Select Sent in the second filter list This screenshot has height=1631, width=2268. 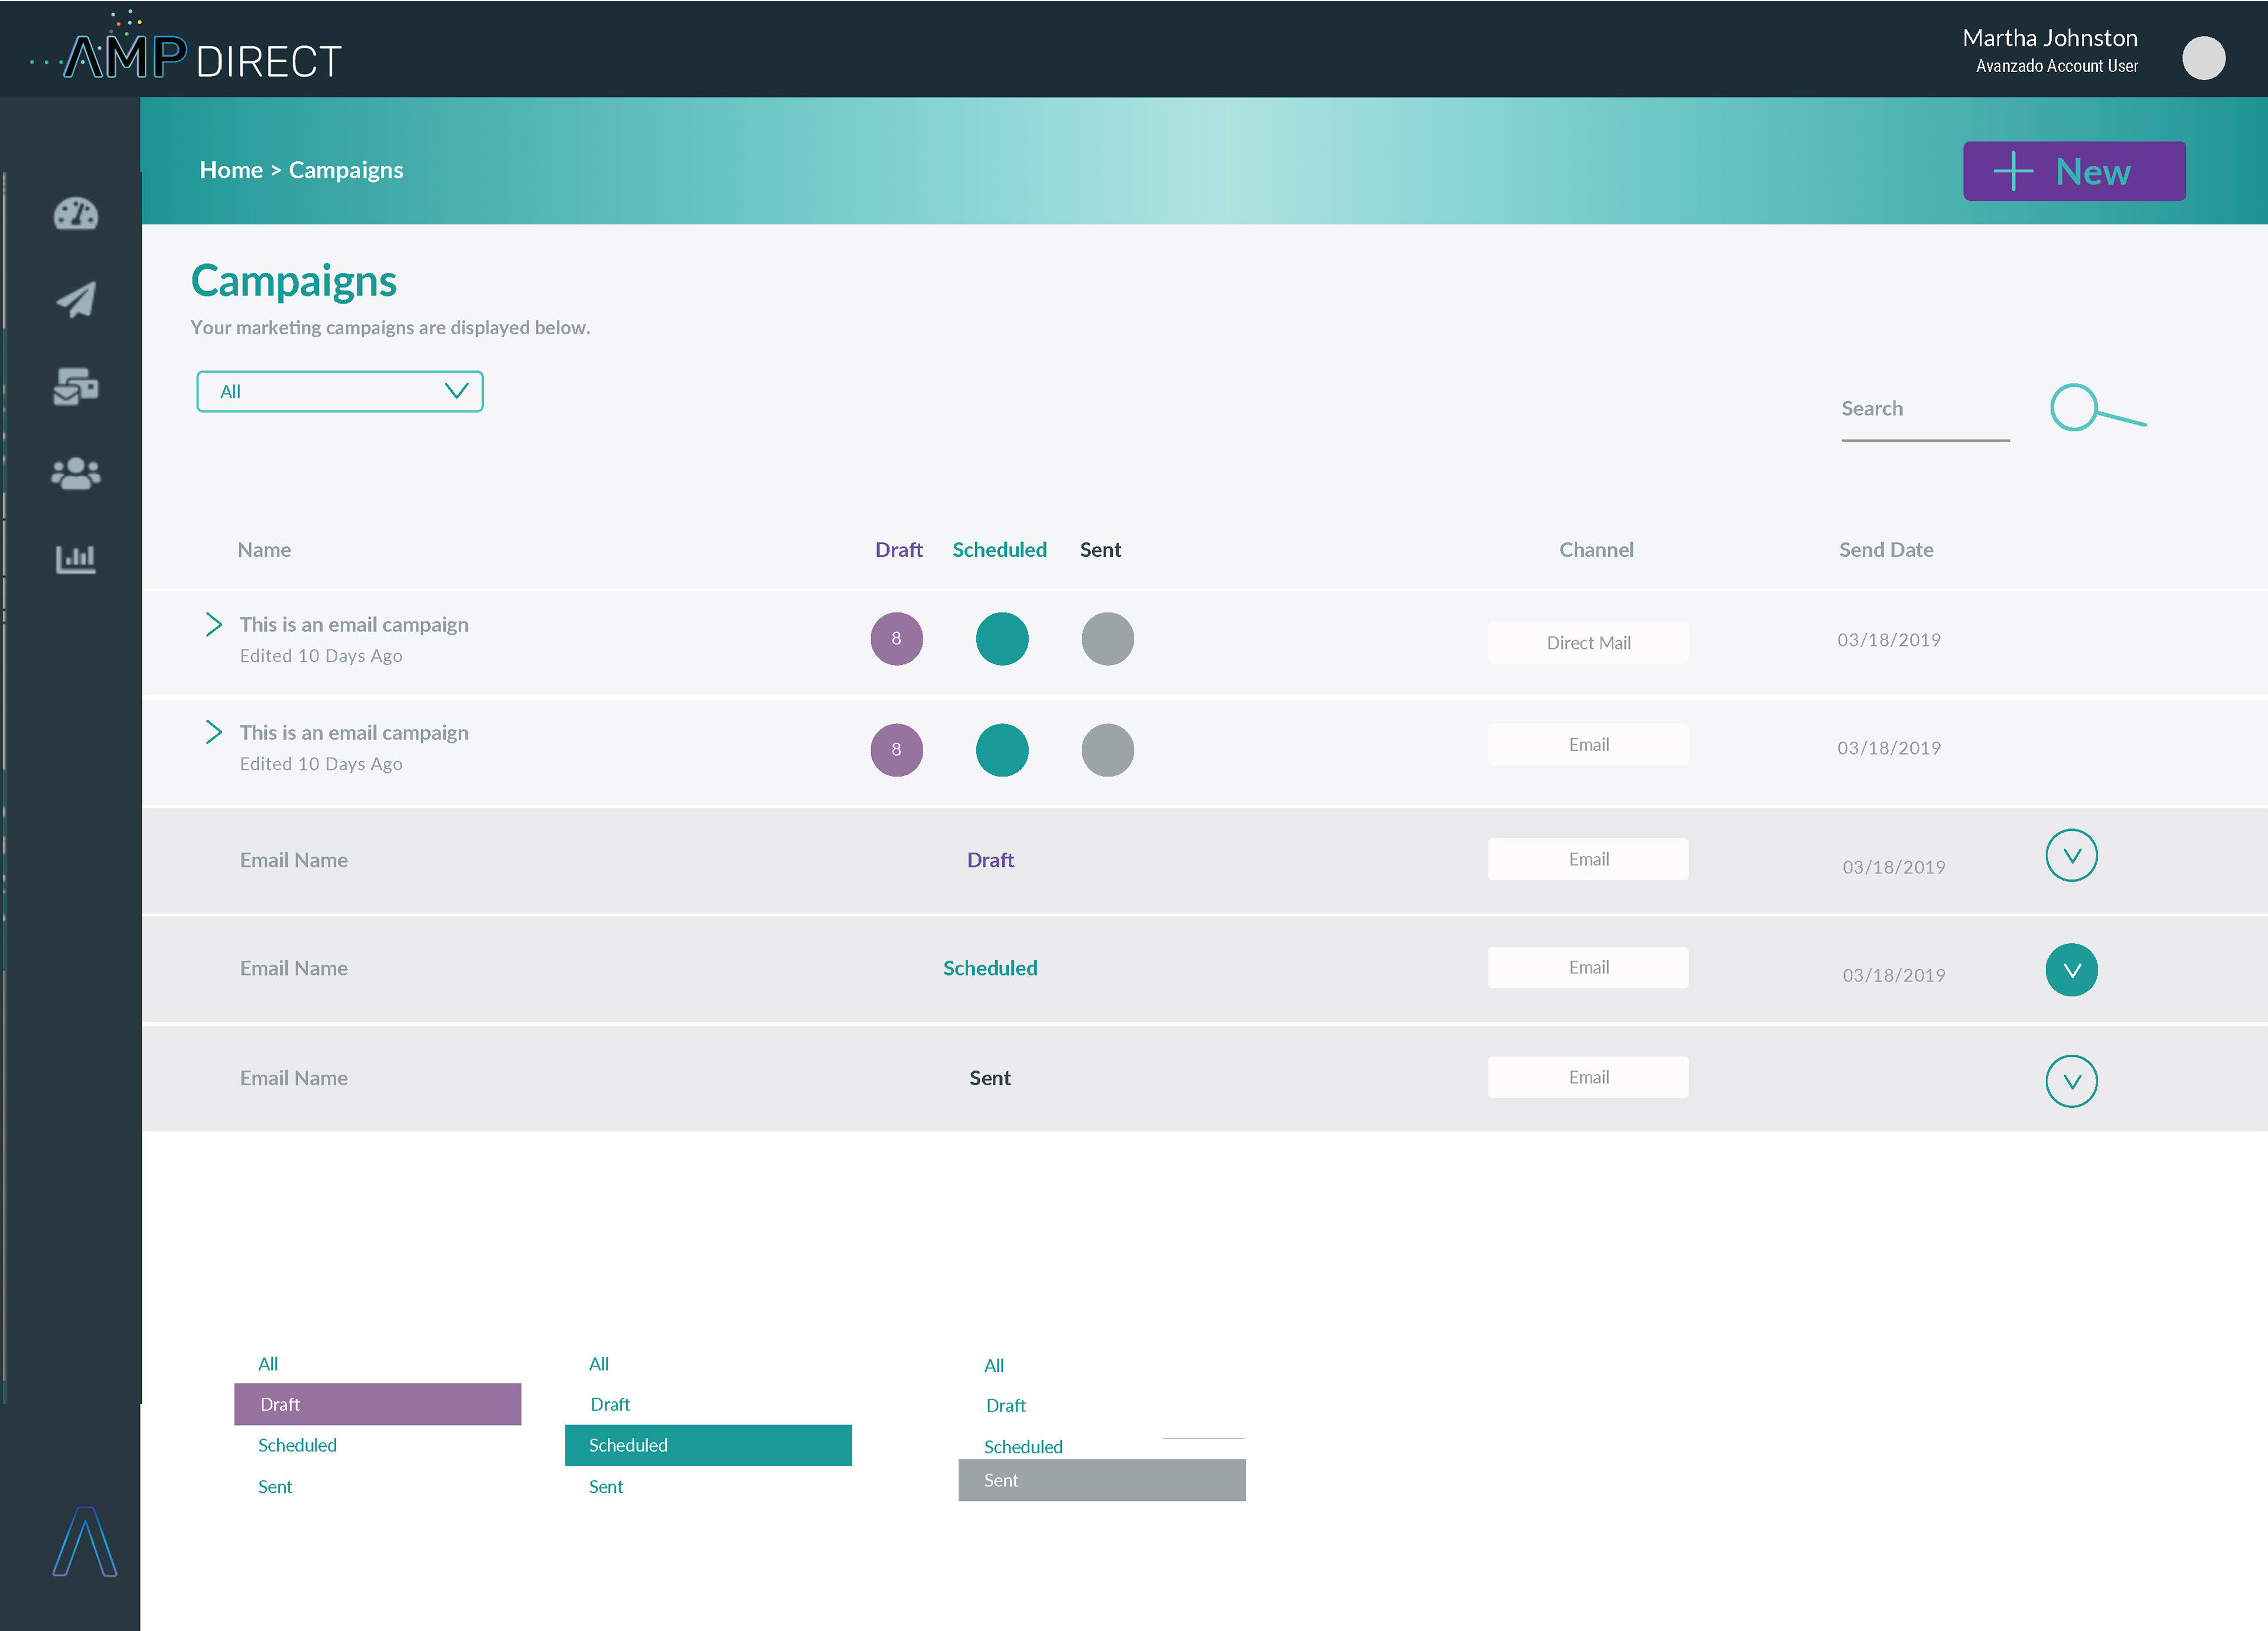pos(606,1487)
